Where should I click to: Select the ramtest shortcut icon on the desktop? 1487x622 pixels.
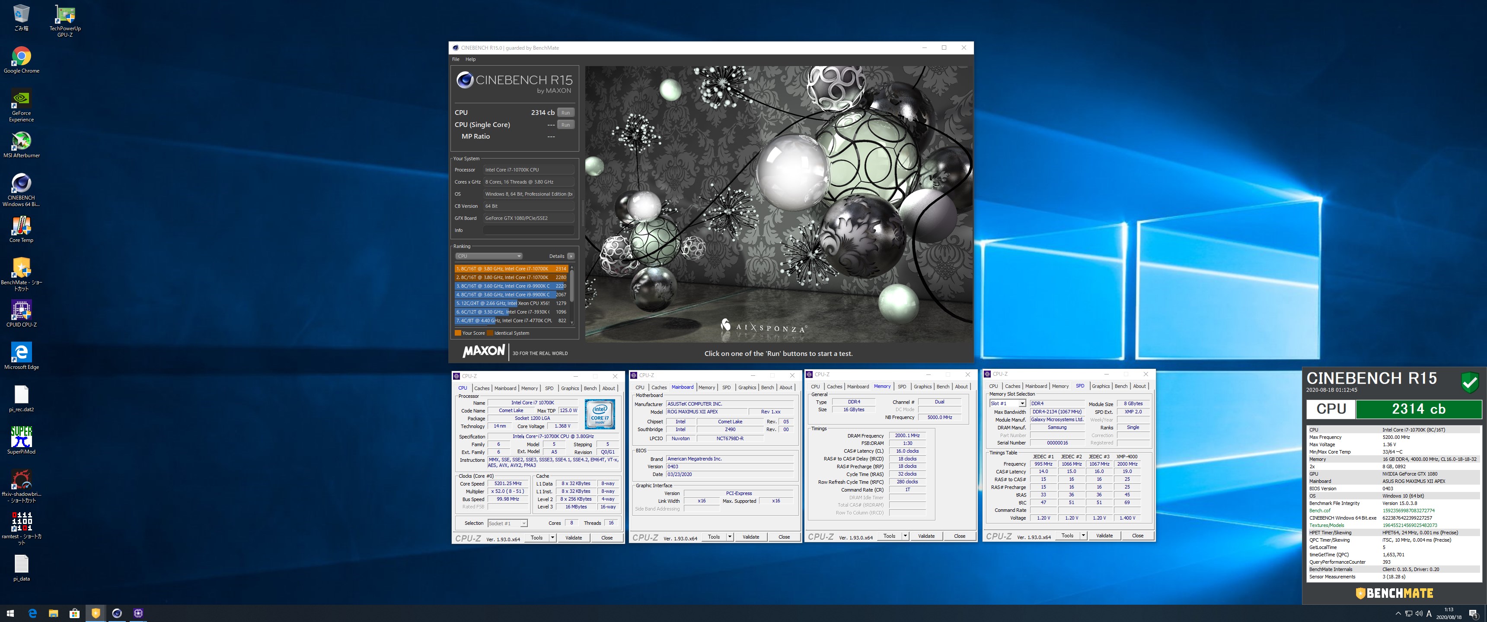21,528
